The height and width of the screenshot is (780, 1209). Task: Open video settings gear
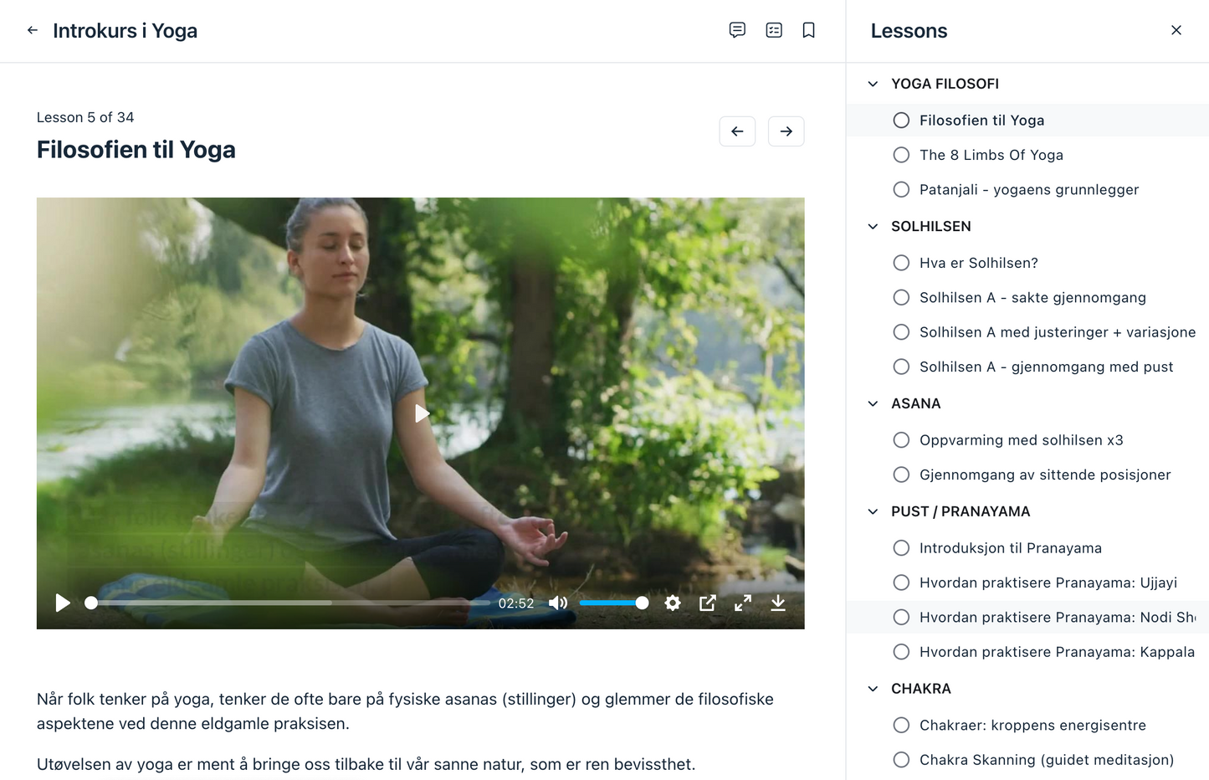(672, 603)
